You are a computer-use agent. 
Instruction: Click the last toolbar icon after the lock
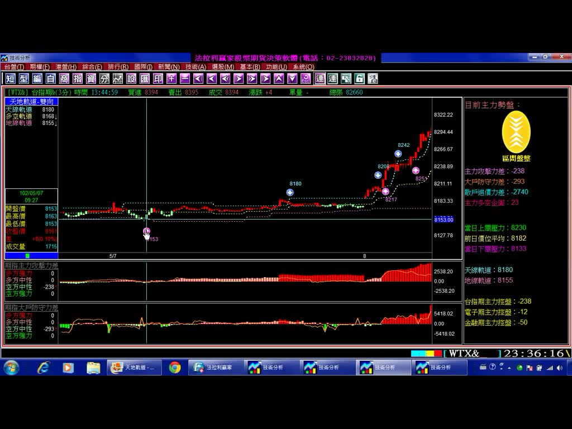coord(373,78)
